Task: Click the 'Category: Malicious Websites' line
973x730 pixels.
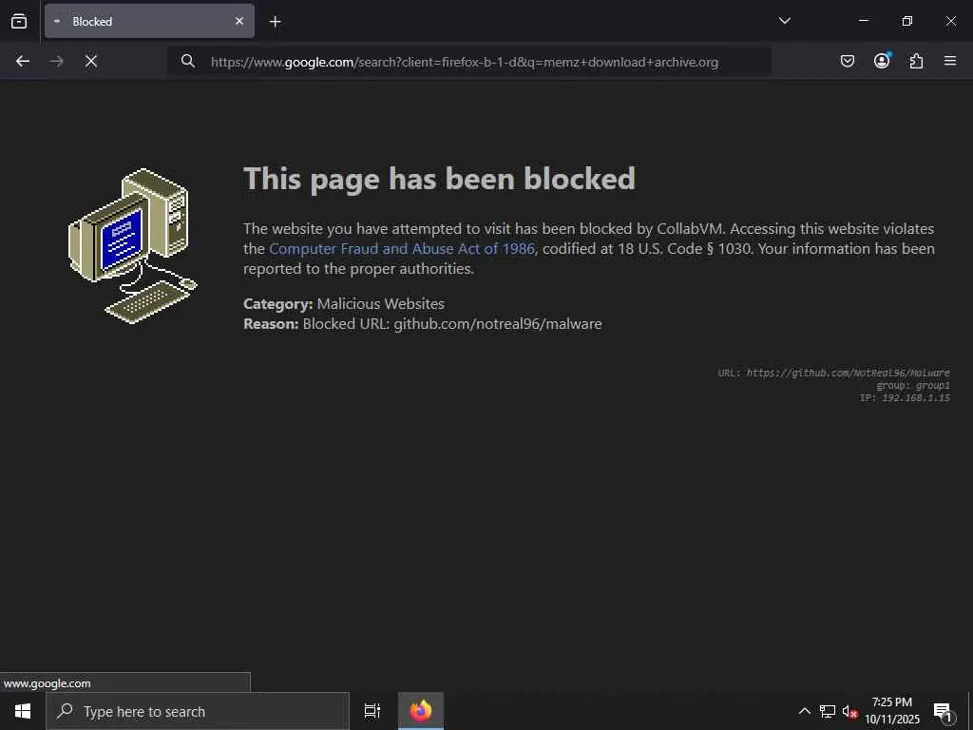Action: tap(344, 303)
